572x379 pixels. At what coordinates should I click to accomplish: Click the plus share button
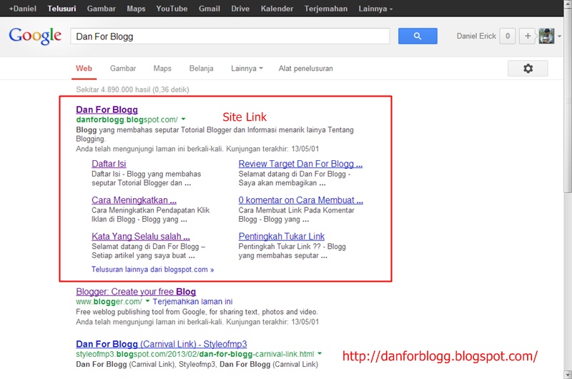click(x=528, y=36)
